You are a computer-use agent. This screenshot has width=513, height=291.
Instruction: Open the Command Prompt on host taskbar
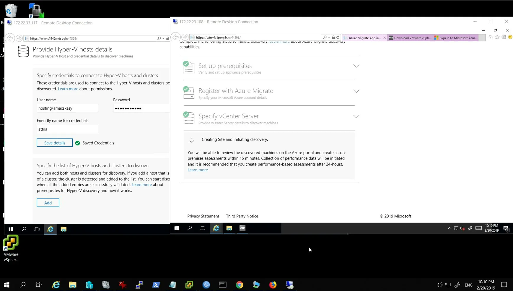[x=223, y=285]
